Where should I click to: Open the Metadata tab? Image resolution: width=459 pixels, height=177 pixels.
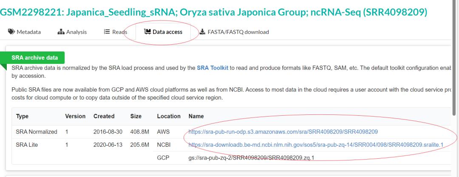(28, 32)
